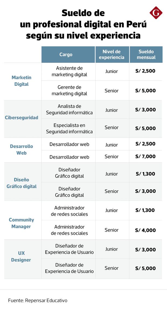The height and width of the screenshot is (311, 167).
Task: Select the Community Manager category label
Action: (x=22, y=223)
